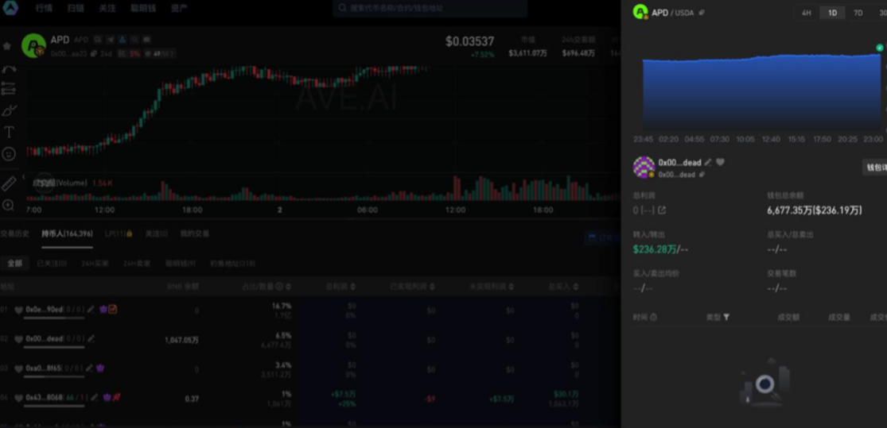Open the 行情 menu in top navigation

44,9
